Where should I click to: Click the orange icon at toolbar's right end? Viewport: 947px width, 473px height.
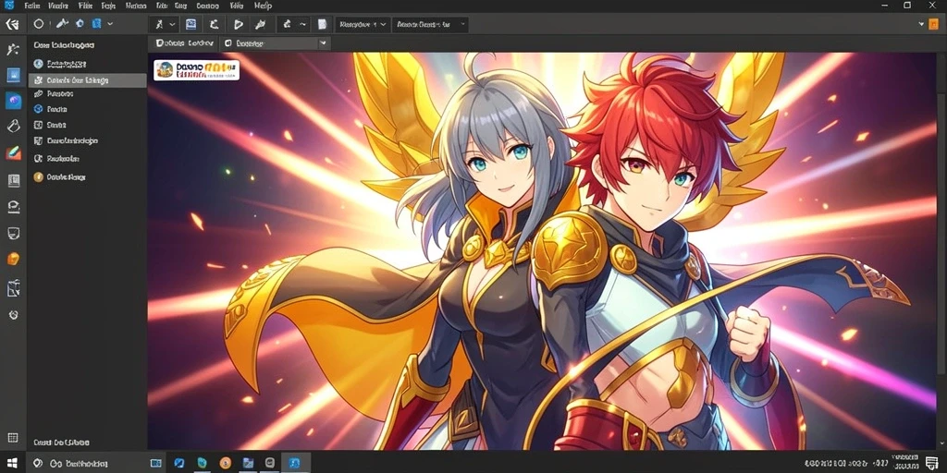pyautogui.click(x=935, y=24)
